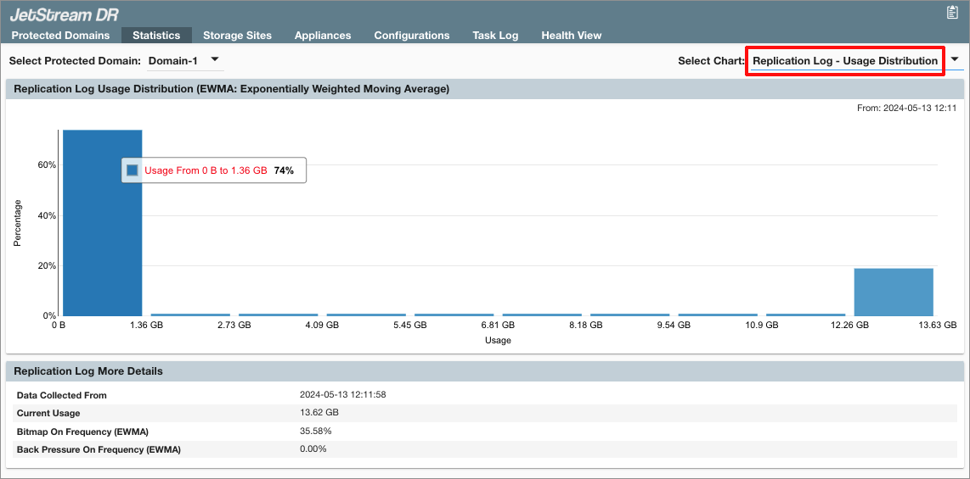Open the Task Log tab

click(x=495, y=36)
